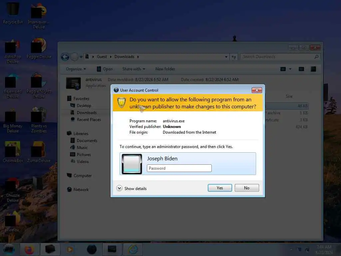Image resolution: width=341 pixels, height=256 pixels.
Task: Open ChomikBox desktop icon
Action: [13, 152]
